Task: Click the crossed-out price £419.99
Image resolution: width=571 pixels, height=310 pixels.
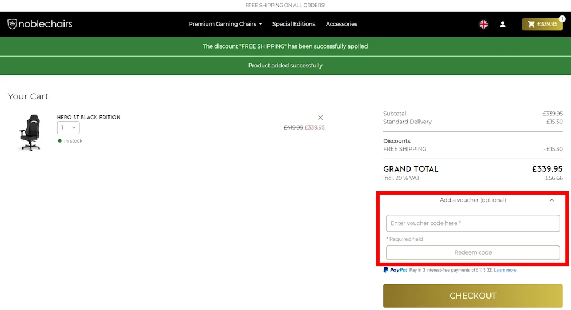Action: tap(293, 127)
